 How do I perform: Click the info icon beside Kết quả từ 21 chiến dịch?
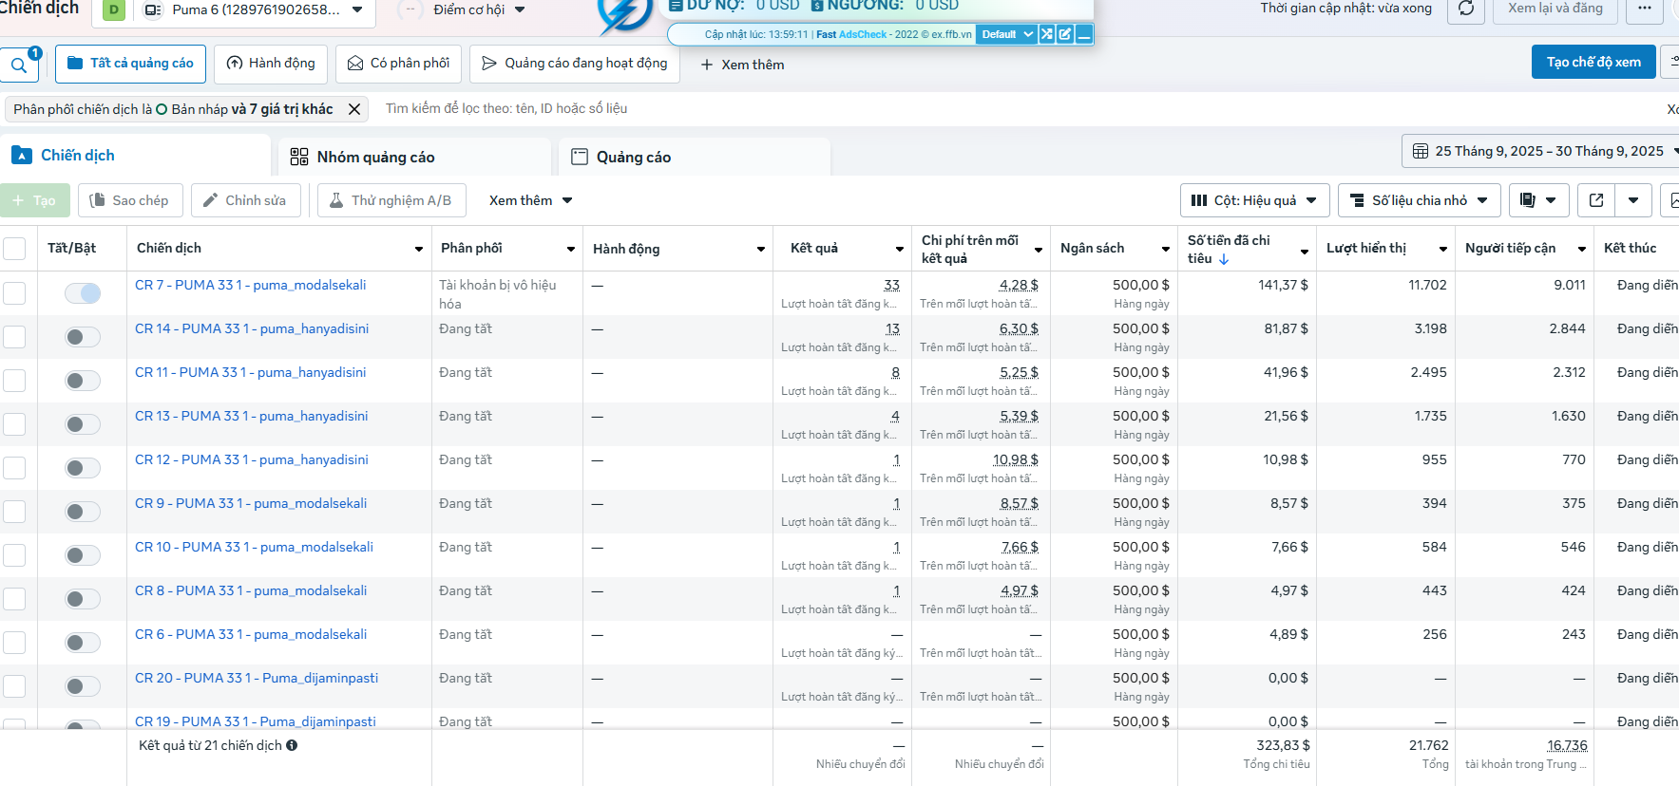(x=292, y=745)
